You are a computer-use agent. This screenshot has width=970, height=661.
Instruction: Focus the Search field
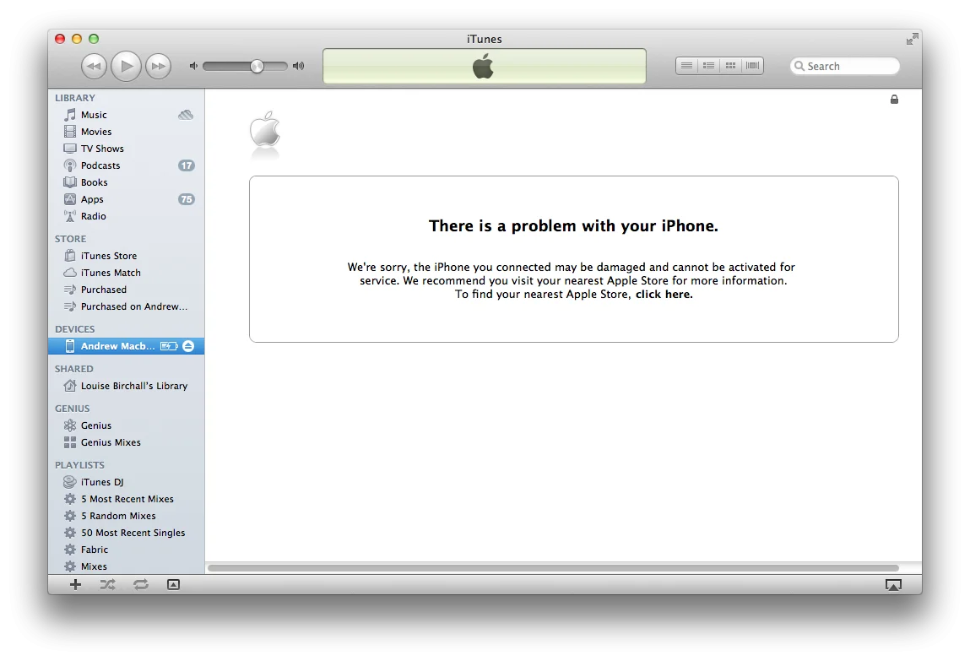[844, 66]
